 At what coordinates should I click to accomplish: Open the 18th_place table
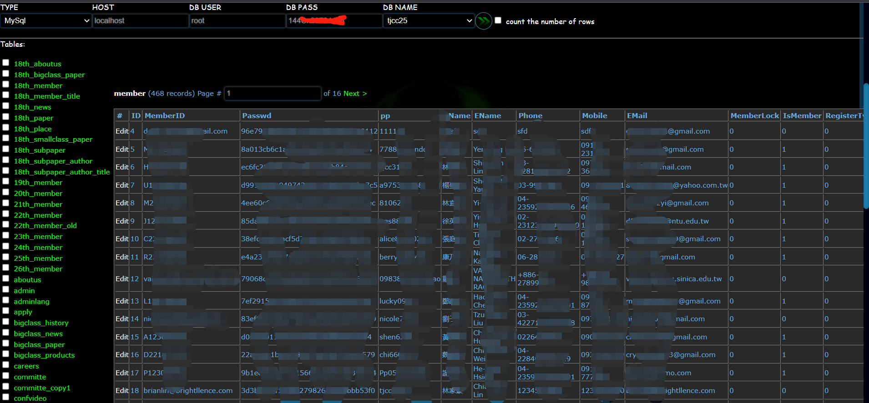32,129
